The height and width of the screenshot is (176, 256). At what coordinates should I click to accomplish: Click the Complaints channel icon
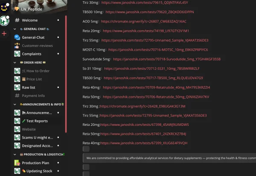coord(17,54)
